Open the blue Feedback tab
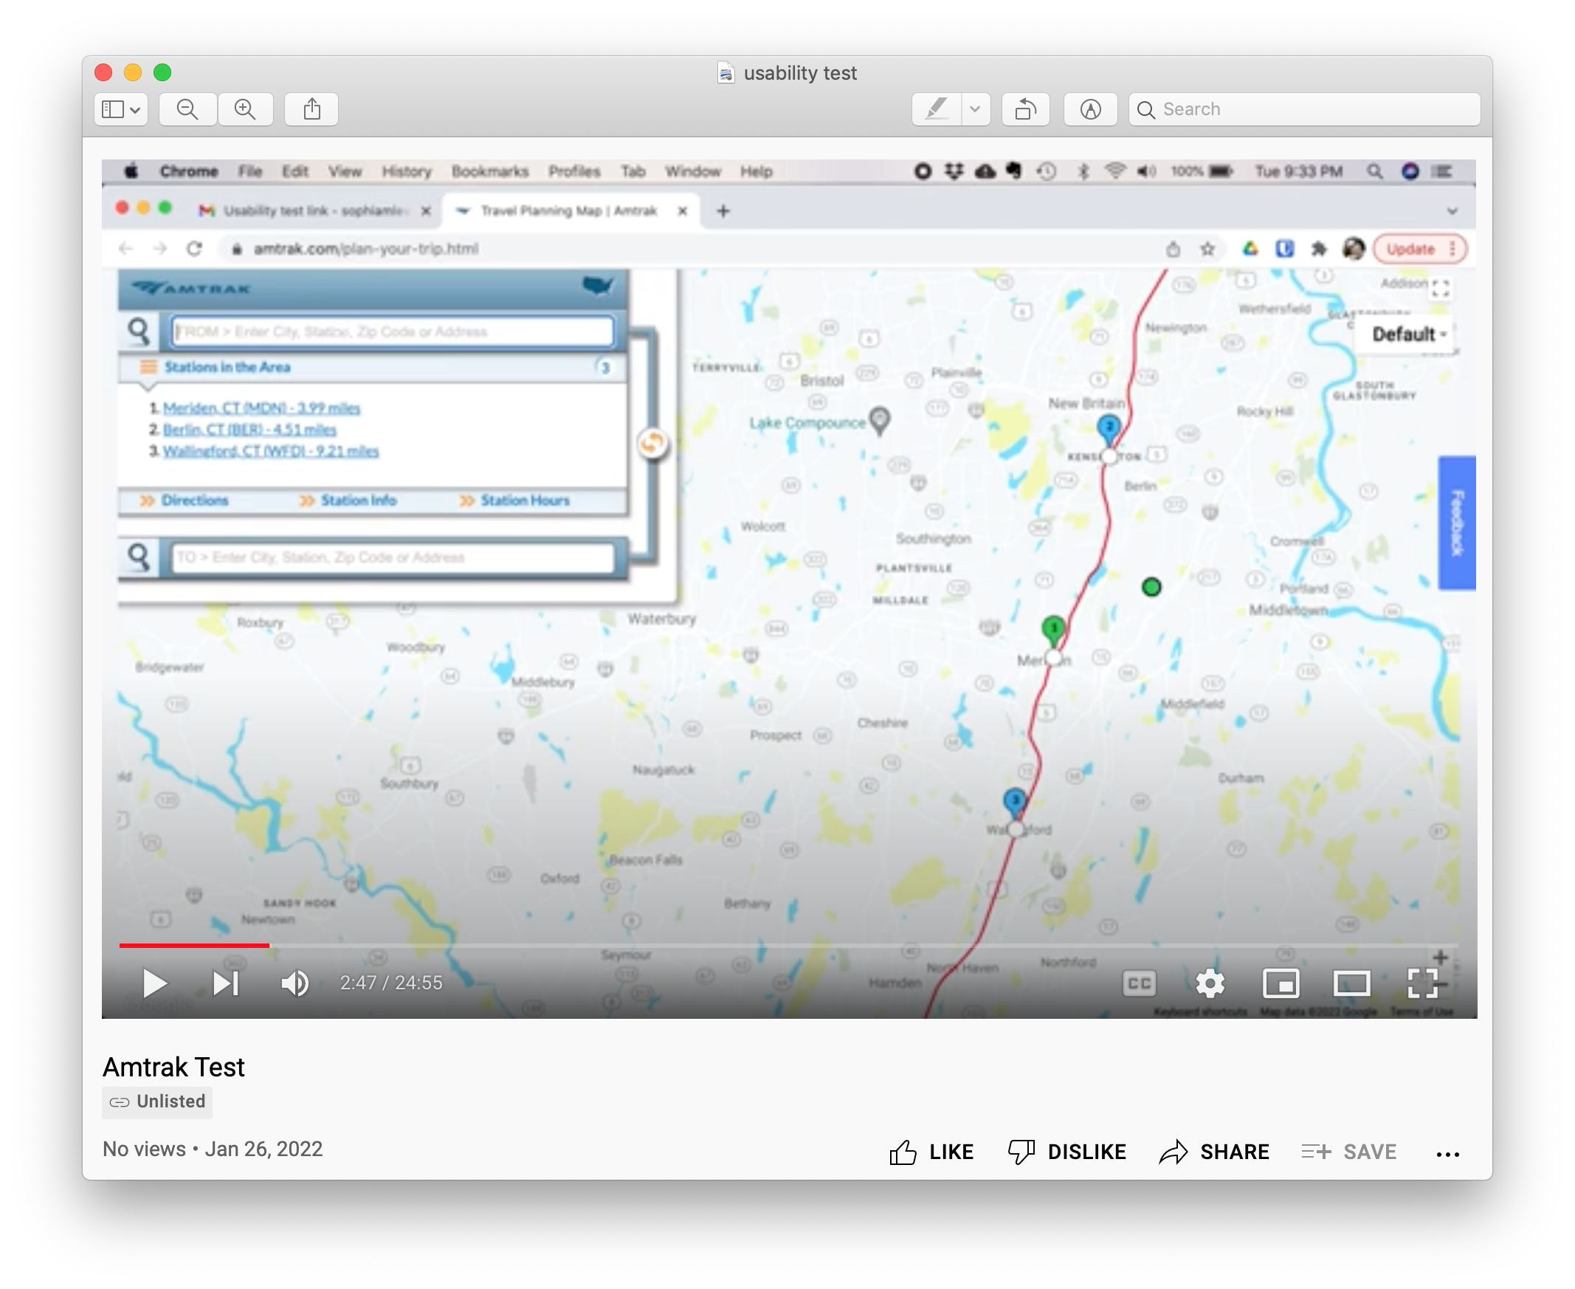The height and width of the screenshot is (1289, 1575). [1456, 523]
